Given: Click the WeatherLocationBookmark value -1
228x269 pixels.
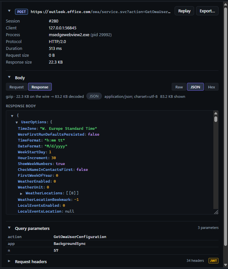Looking at the screenshot, I should click(x=77, y=200).
